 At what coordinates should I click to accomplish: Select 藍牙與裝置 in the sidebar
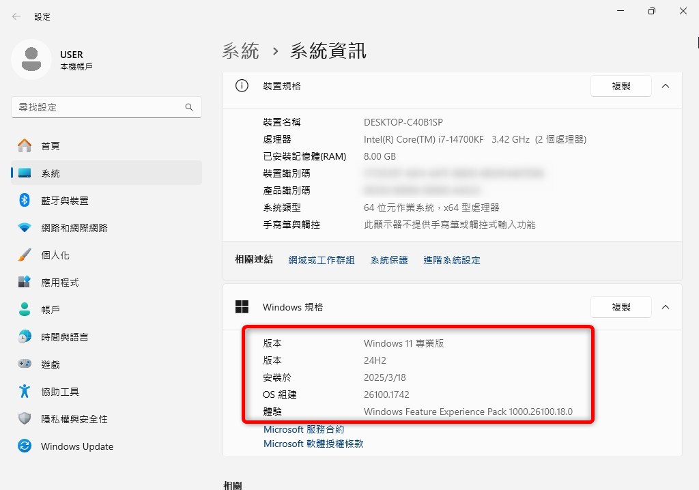click(x=106, y=201)
